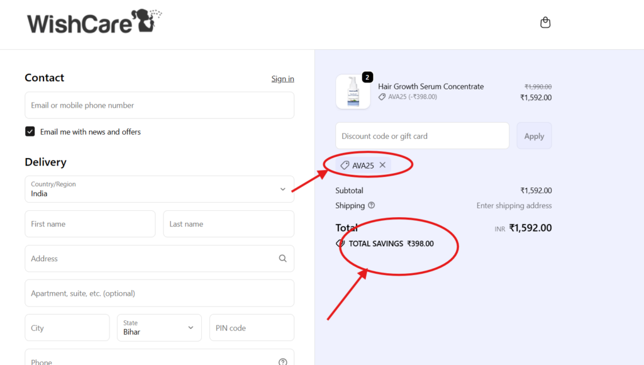Focus the Discount code or gift card field
644x365 pixels.
point(422,136)
